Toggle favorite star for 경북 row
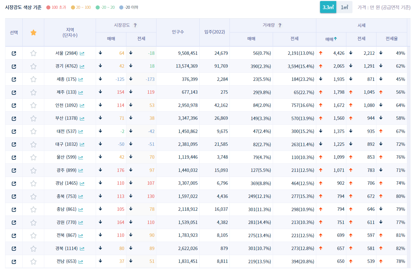The width and height of the screenshot is (416, 271). click(x=33, y=248)
